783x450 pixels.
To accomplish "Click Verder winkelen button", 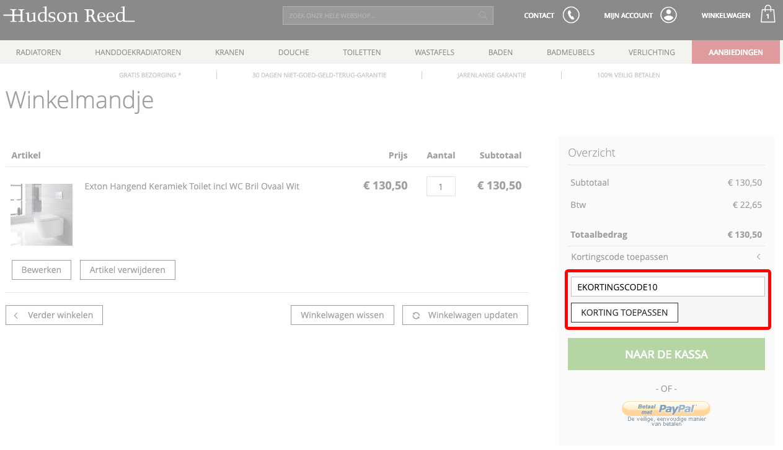I will pyautogui.click(x=54, y=315).
